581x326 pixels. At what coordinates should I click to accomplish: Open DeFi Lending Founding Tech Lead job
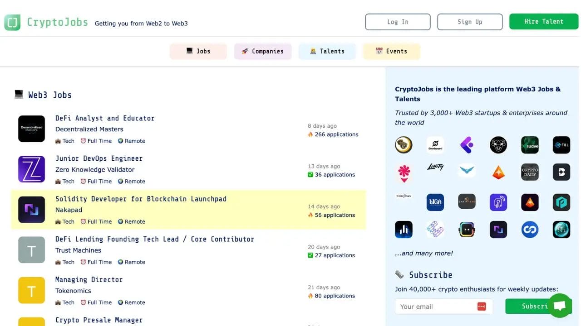155,239
